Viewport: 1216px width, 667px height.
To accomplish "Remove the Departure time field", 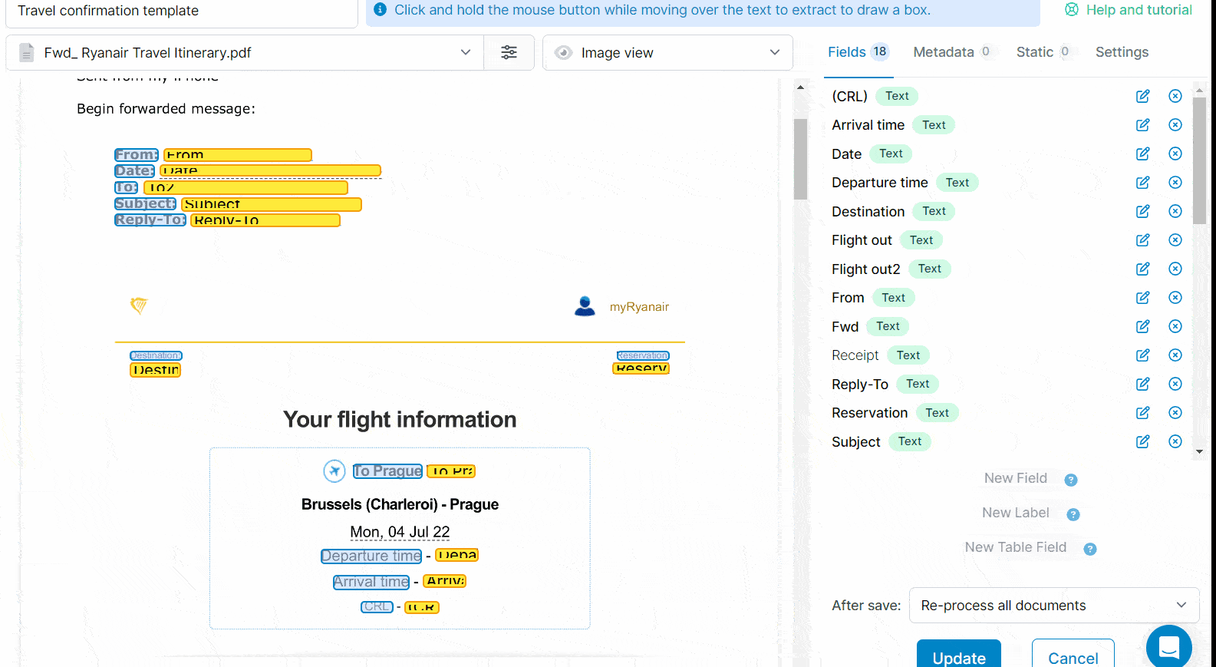I will [x=1175, y=183].
